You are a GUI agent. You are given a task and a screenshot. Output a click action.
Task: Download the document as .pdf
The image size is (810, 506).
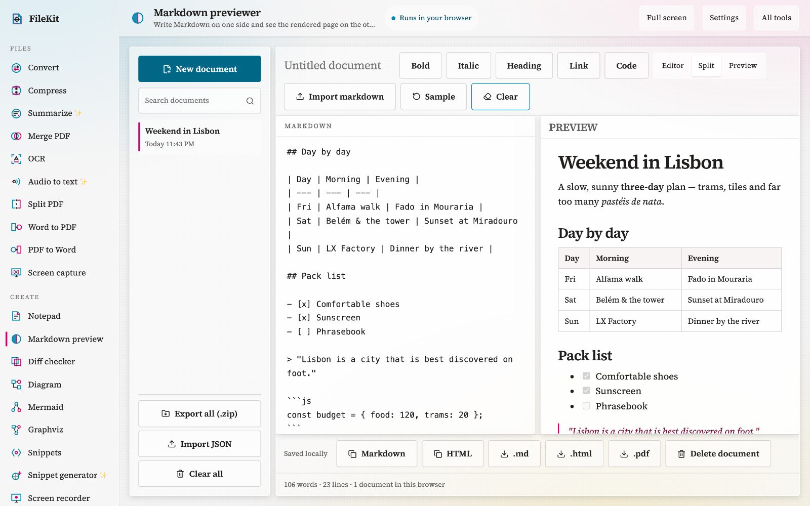coord(634,454)
